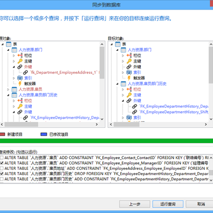Image resolution: width=213 pixels, height=213 pixels.
Task: Click 主键 key icon under target 人力资源.雇员部门历史
Action: tap(129, 95)
